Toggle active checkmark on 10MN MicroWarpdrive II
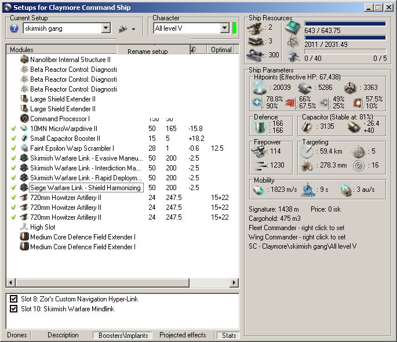Image resolution: width=397 pixels, height=342 pixels. [x=14, y=129]
